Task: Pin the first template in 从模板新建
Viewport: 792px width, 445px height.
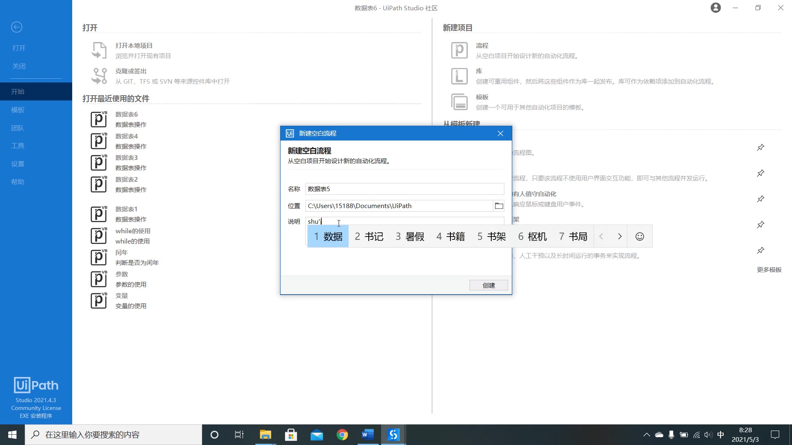Action: click(761, 147)
